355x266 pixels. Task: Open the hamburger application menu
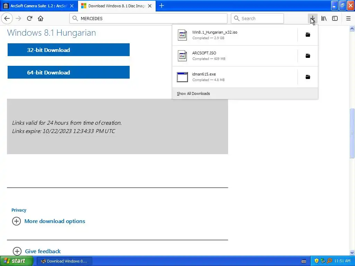[348, 18]
